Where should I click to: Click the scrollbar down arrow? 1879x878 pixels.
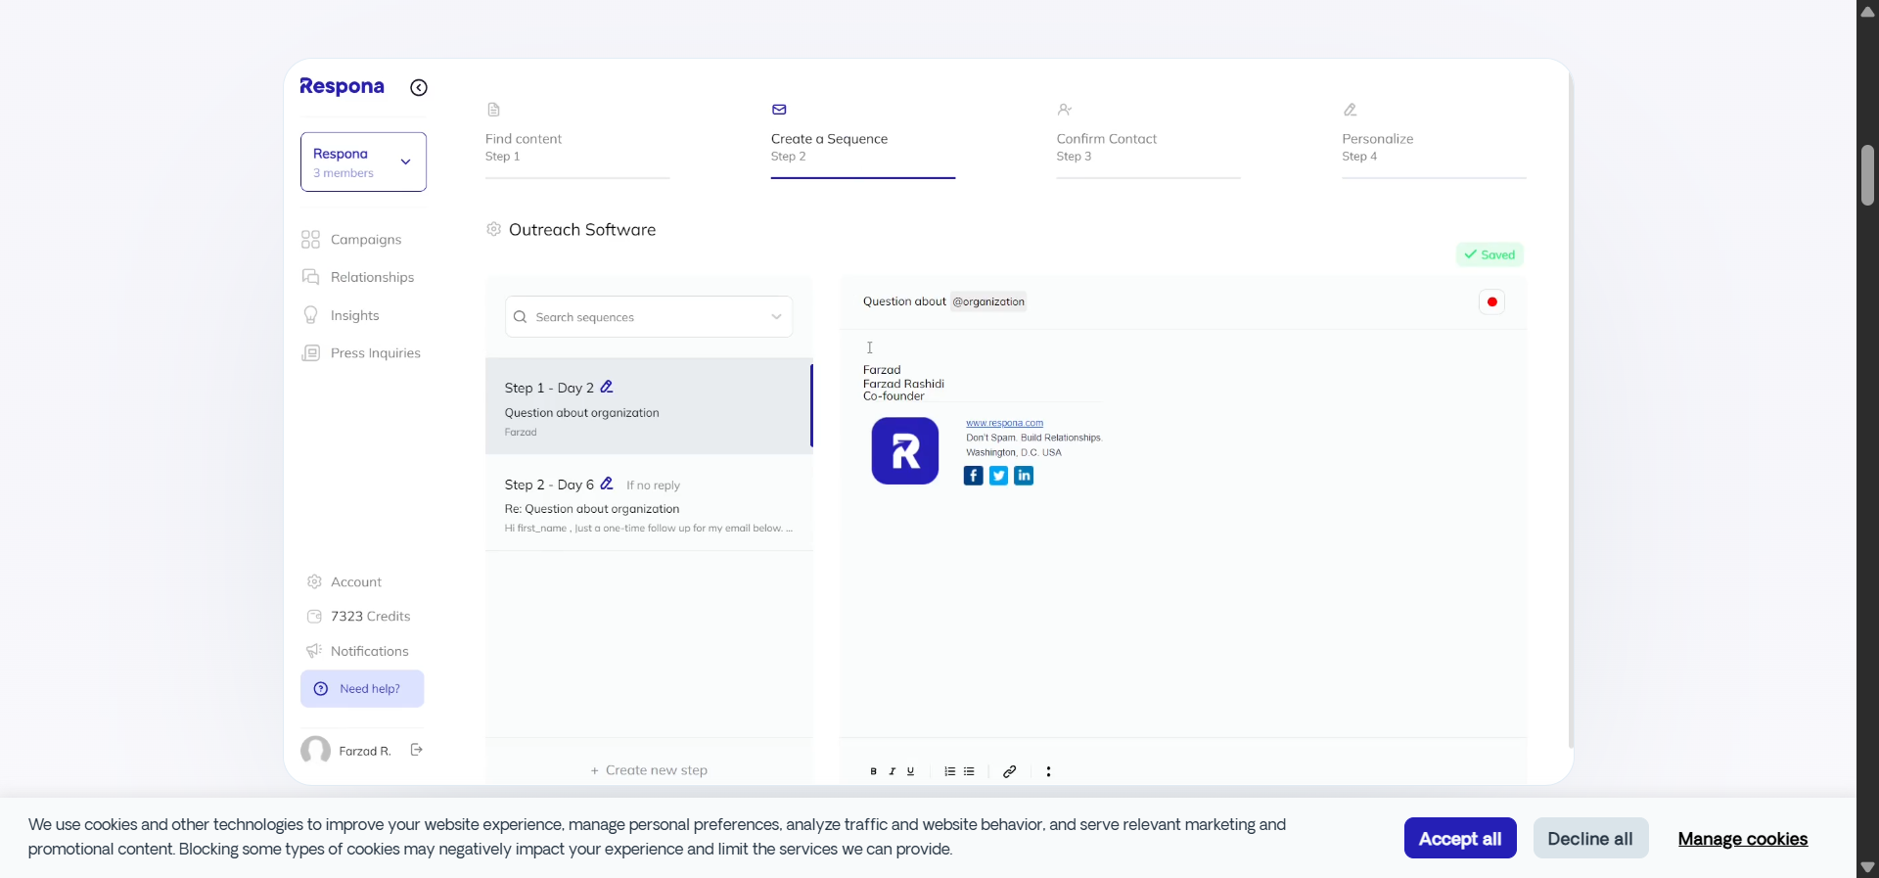tap(1867, 867)
